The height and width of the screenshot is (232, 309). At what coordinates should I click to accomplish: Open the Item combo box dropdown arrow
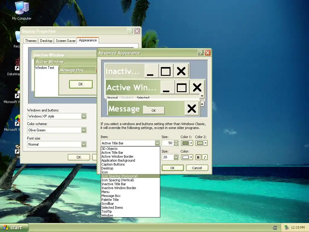(157, 143)
